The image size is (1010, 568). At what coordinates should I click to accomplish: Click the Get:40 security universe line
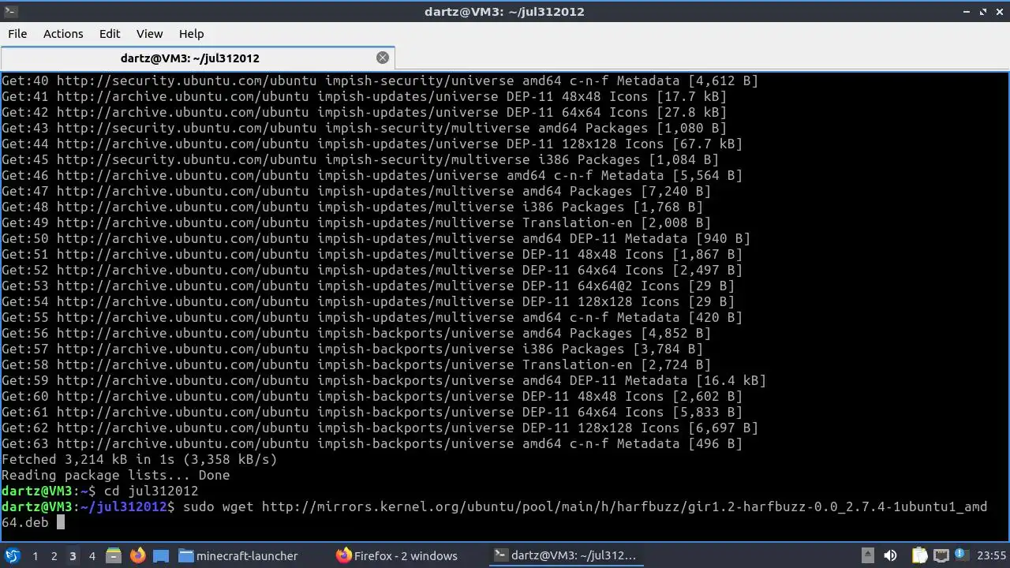(x=380, y=80)
